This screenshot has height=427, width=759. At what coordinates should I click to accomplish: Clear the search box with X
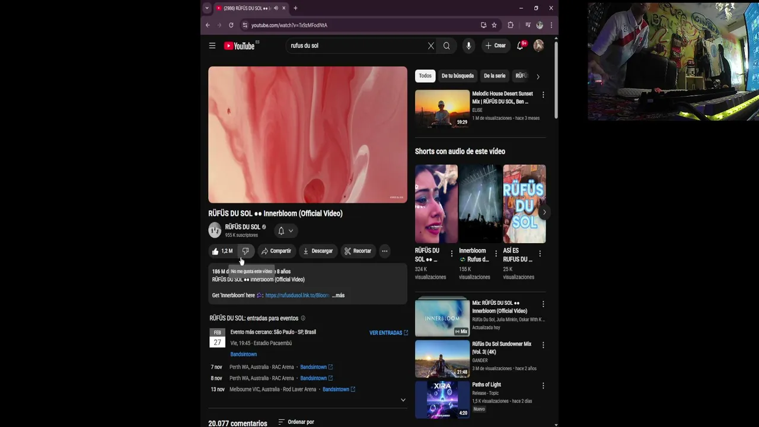[431, 46]
